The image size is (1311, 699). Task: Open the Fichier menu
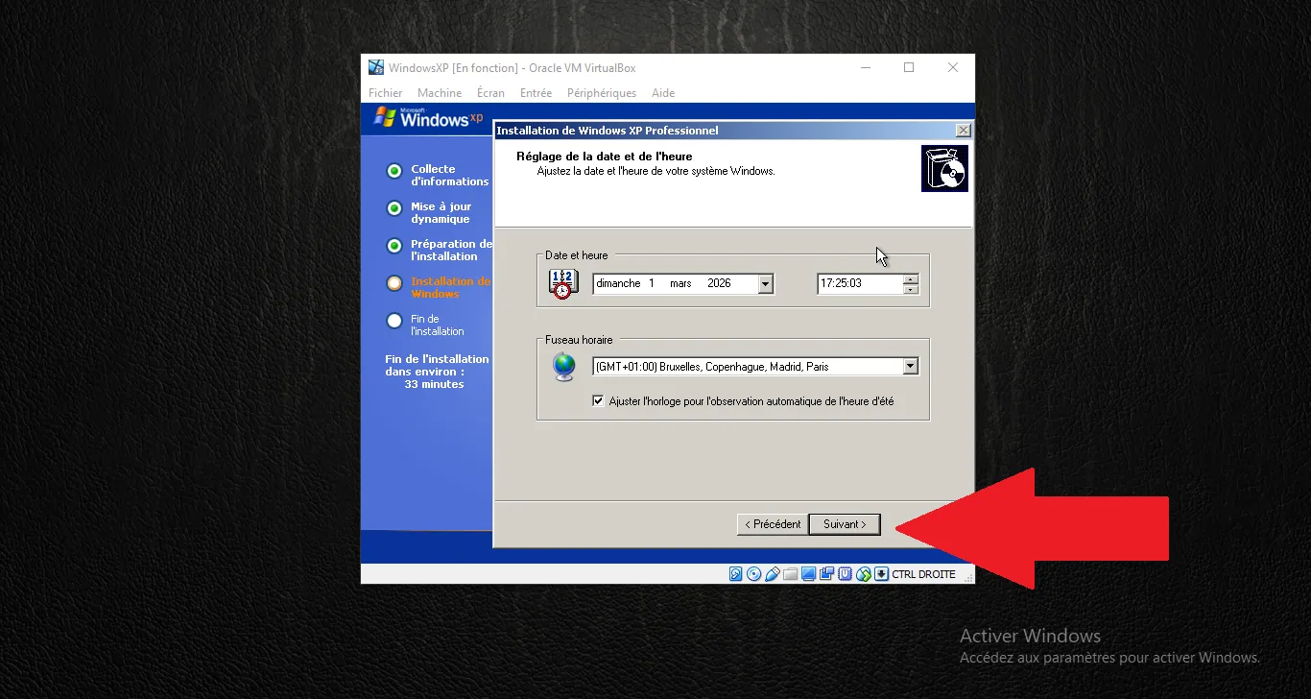(386, 93)
